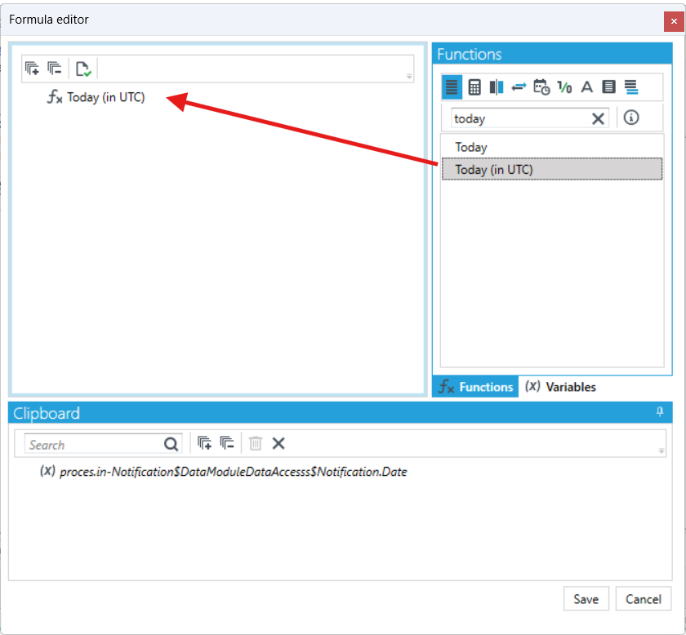Click collapse all icon in formula toolbar
686x635 pixels.
[54, 69]
